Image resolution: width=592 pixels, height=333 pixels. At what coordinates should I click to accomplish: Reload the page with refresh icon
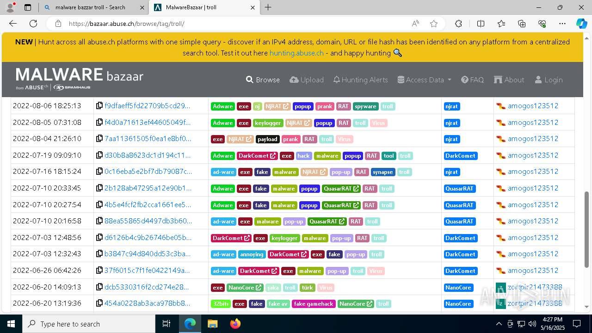tap(33, 24)
